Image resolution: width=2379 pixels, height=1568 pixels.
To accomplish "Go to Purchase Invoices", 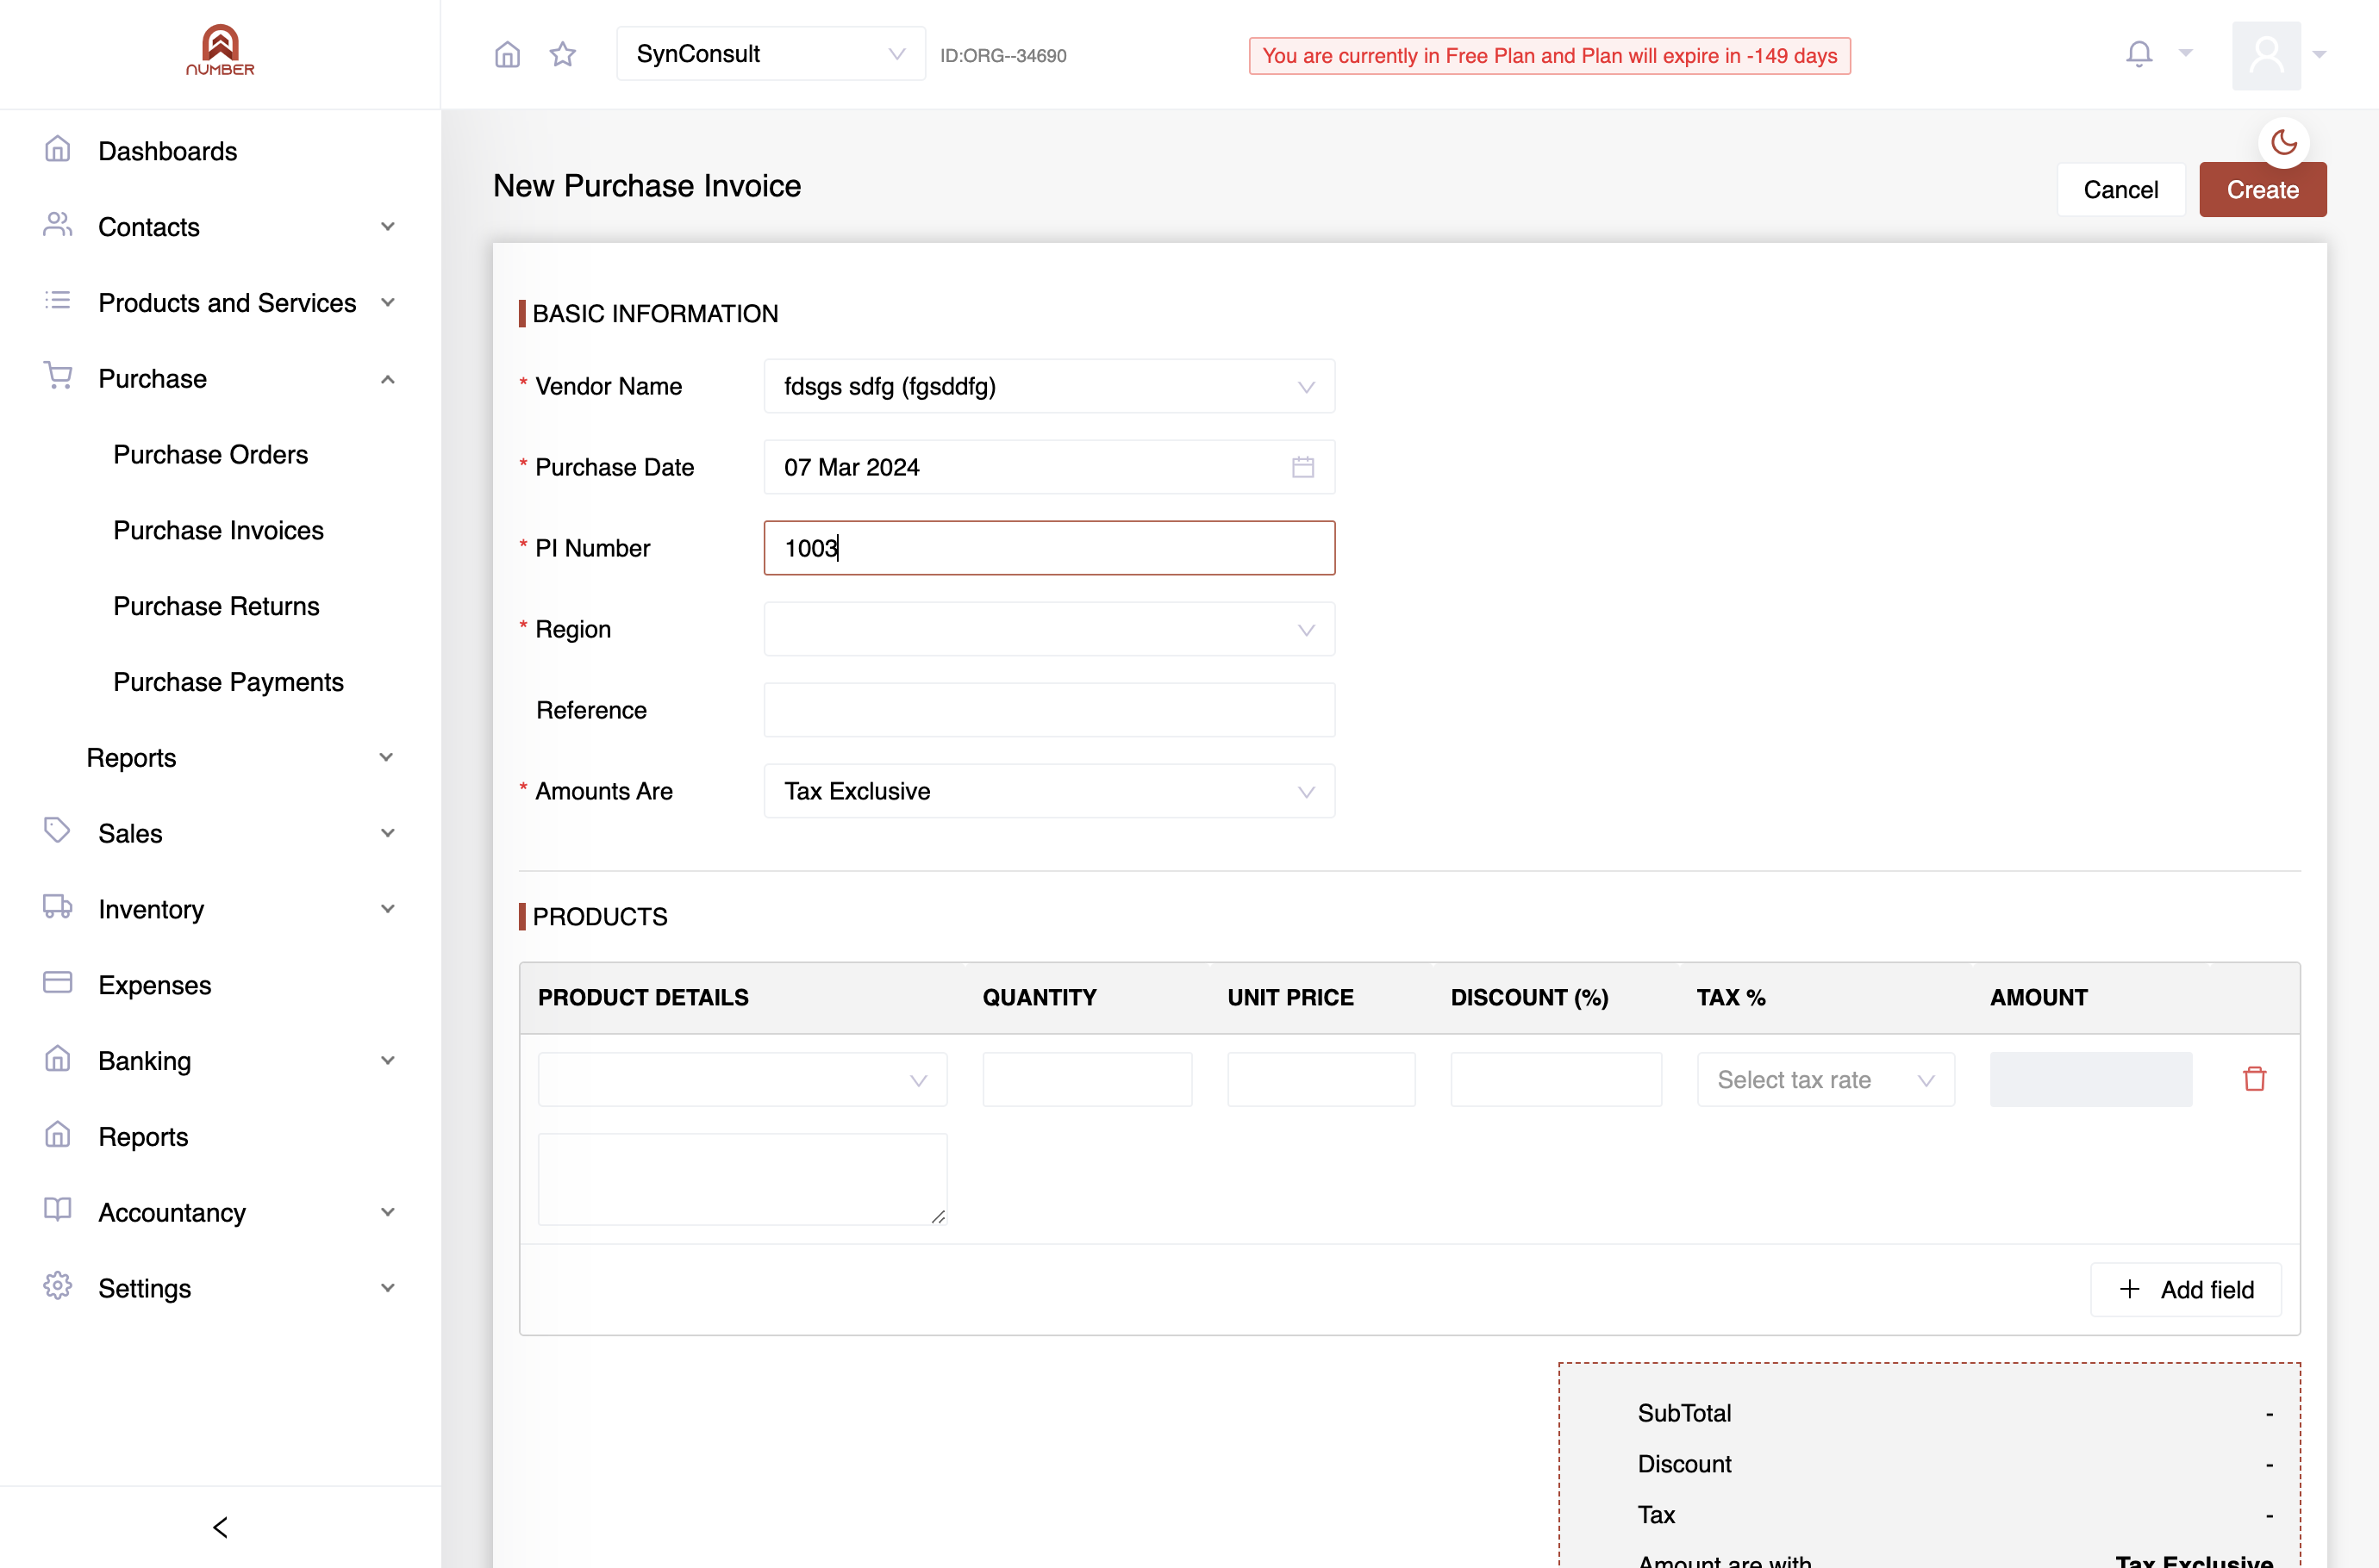I will 218,530.
